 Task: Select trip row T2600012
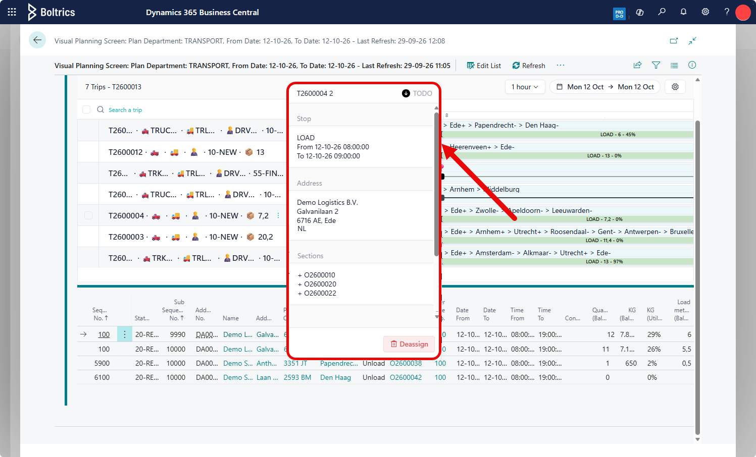182,152
